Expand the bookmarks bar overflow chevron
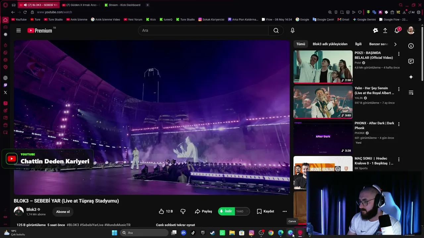Viewport: 424px width, 238px height. 420,20
